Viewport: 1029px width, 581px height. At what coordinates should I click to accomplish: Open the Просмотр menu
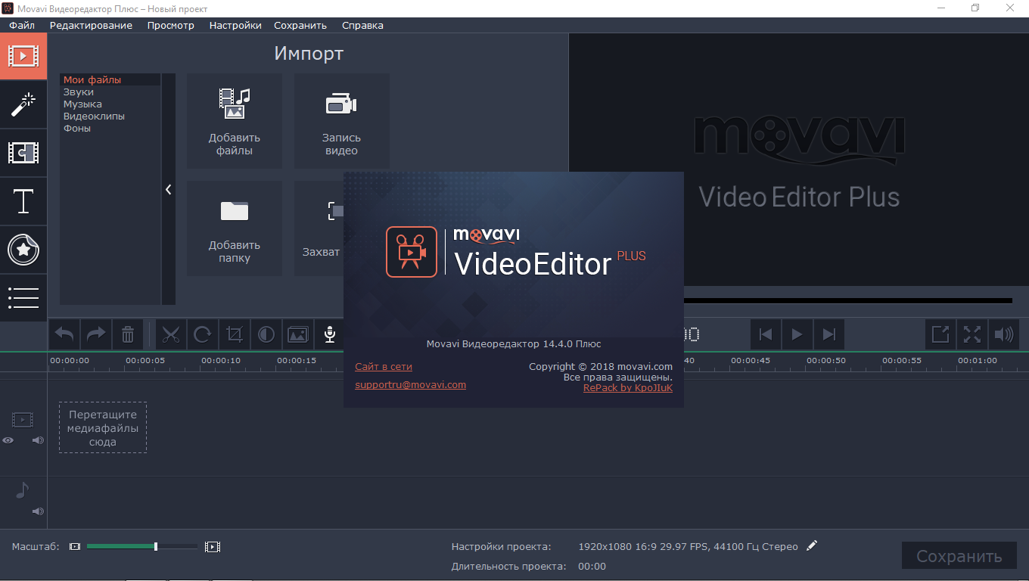click(x=170, y=25)
